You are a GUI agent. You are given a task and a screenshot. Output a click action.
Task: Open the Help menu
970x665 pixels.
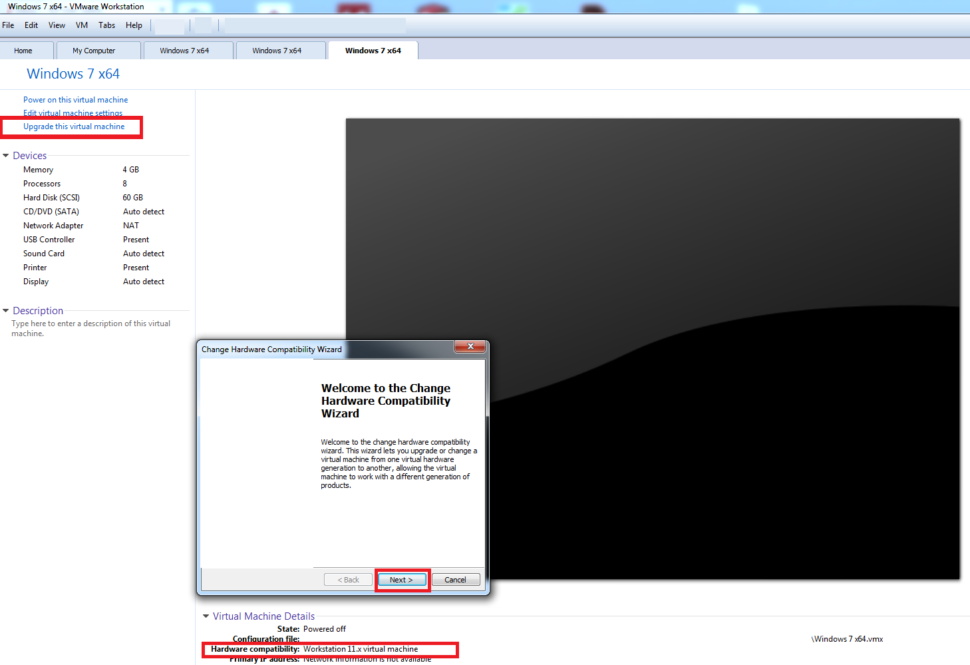click(x=134, y=25)
